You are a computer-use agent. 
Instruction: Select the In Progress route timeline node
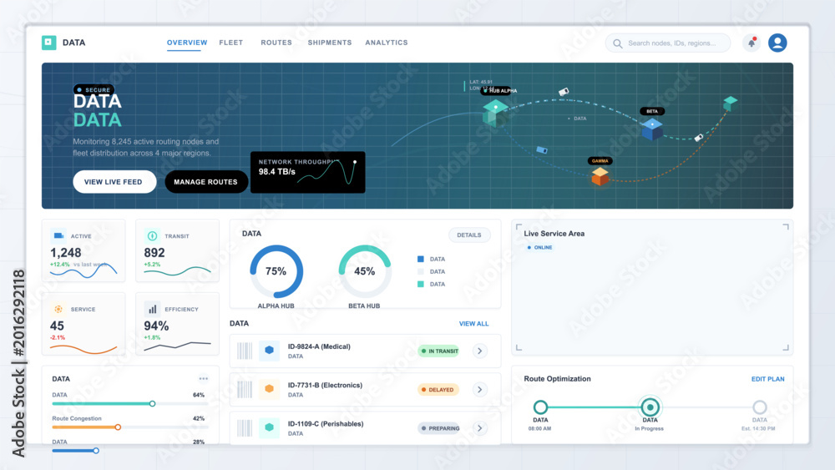click(x=650, y=407)
